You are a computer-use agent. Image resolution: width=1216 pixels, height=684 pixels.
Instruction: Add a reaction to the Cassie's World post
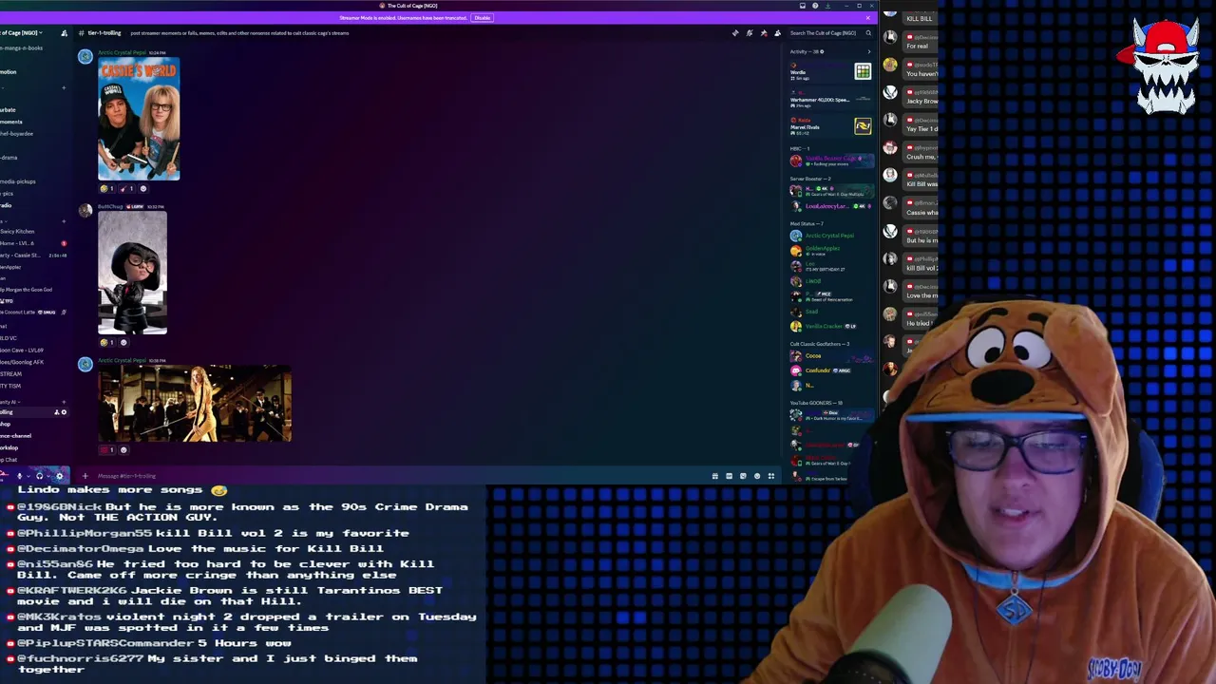(143, 188)
